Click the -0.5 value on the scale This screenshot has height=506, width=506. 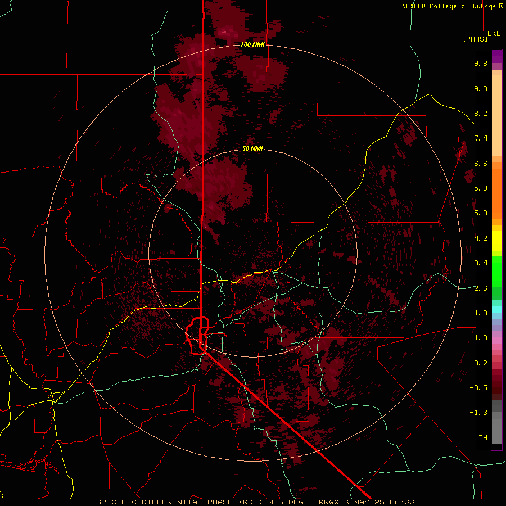click(x=478, y=387)
